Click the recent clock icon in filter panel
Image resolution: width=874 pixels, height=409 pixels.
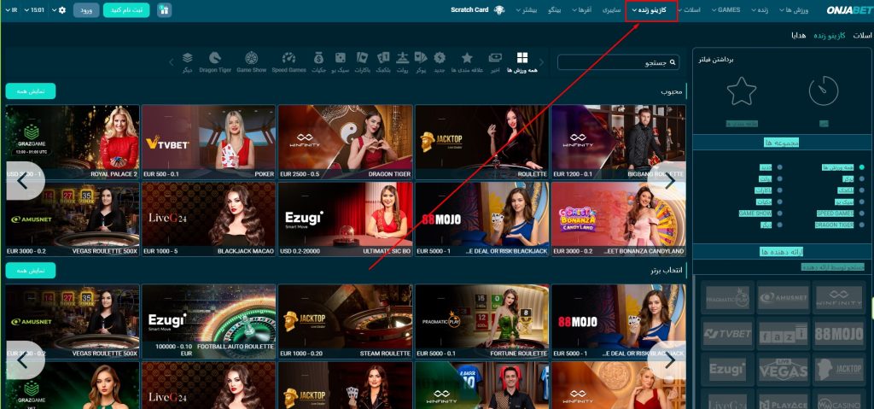click(824, 91)
